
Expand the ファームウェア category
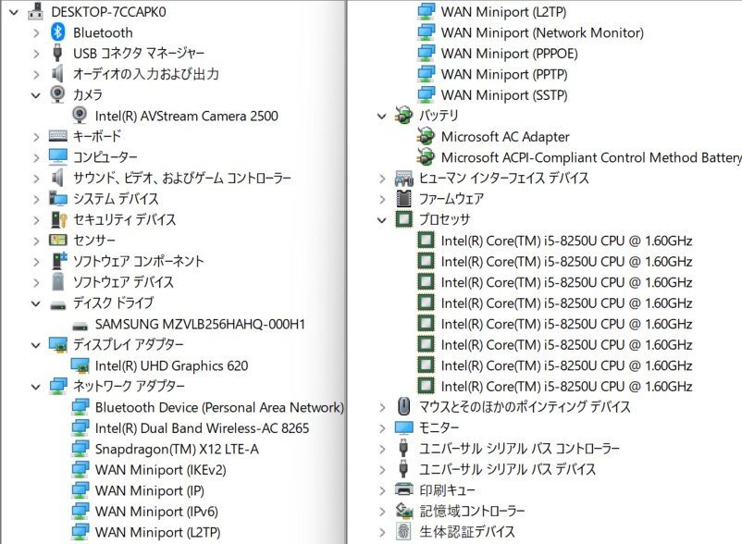click(382, 199)
